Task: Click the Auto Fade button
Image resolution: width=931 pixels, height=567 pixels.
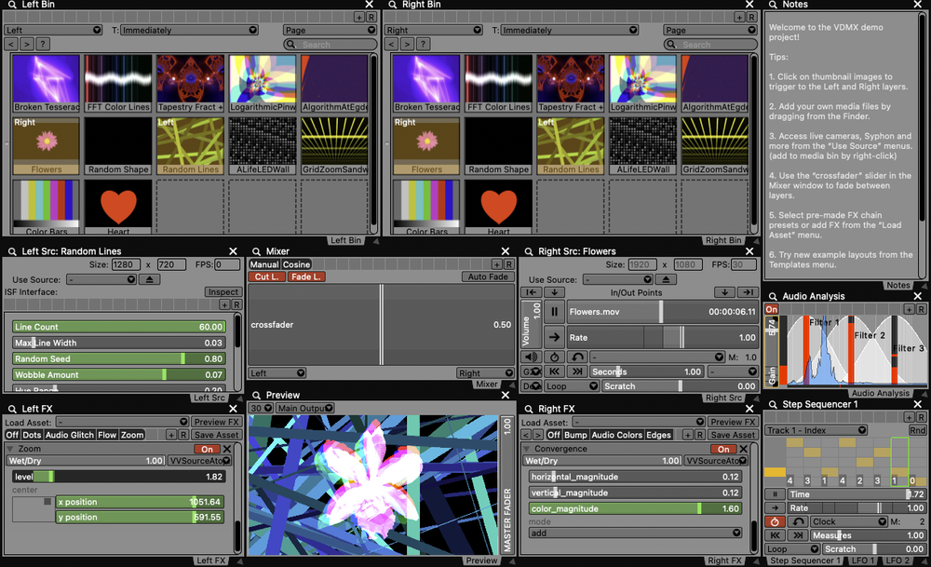Action: (487, 277)
